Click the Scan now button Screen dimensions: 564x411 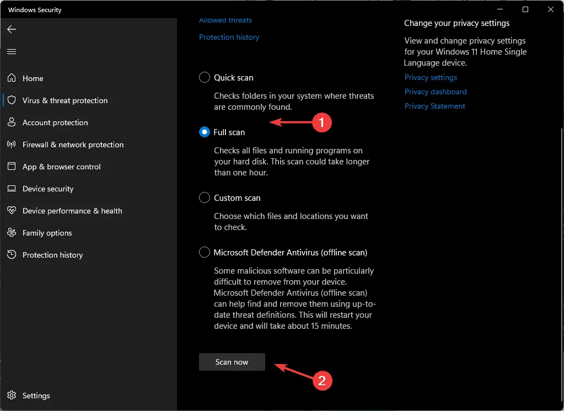pyautogui.click(x=232, y=362)
